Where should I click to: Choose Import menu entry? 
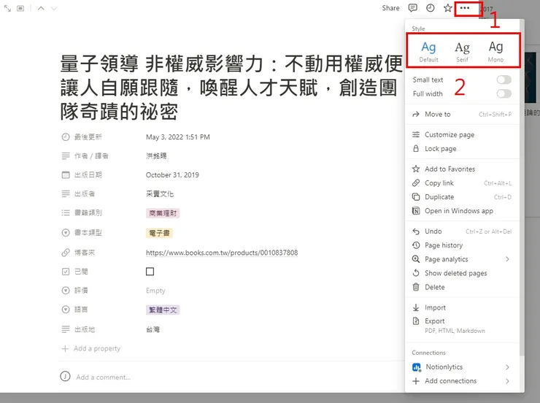click(x=462, y=307)
